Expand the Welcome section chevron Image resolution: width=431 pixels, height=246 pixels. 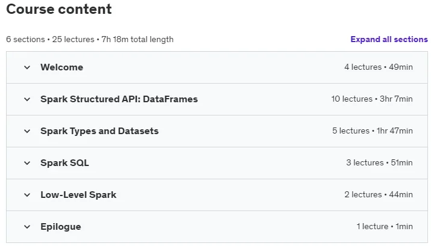point(27,67)
